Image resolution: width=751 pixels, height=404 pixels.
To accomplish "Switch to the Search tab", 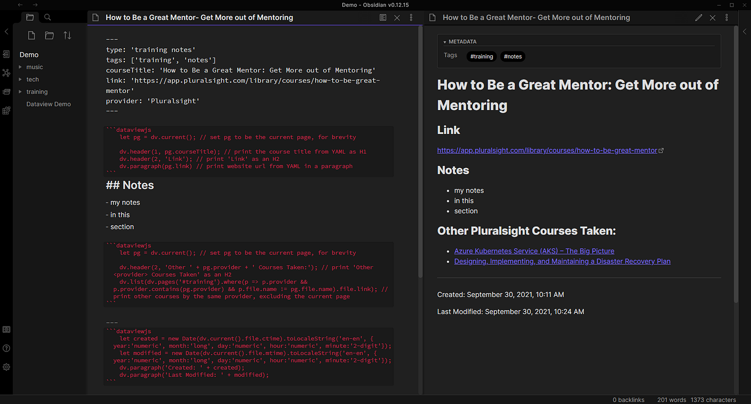I will 47,17.
